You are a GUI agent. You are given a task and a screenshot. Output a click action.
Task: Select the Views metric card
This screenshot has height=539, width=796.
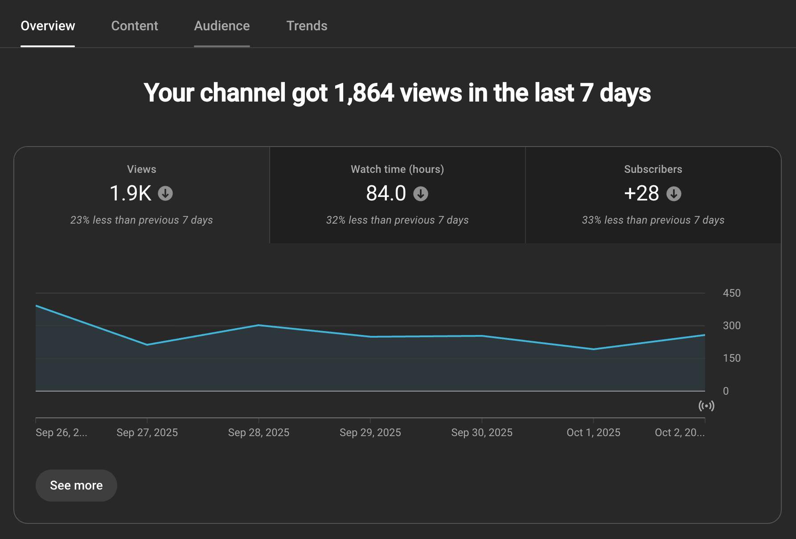[142, 195]
